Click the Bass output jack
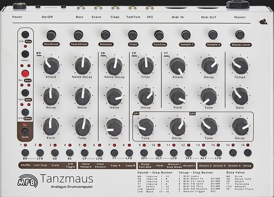 [81, 8]
